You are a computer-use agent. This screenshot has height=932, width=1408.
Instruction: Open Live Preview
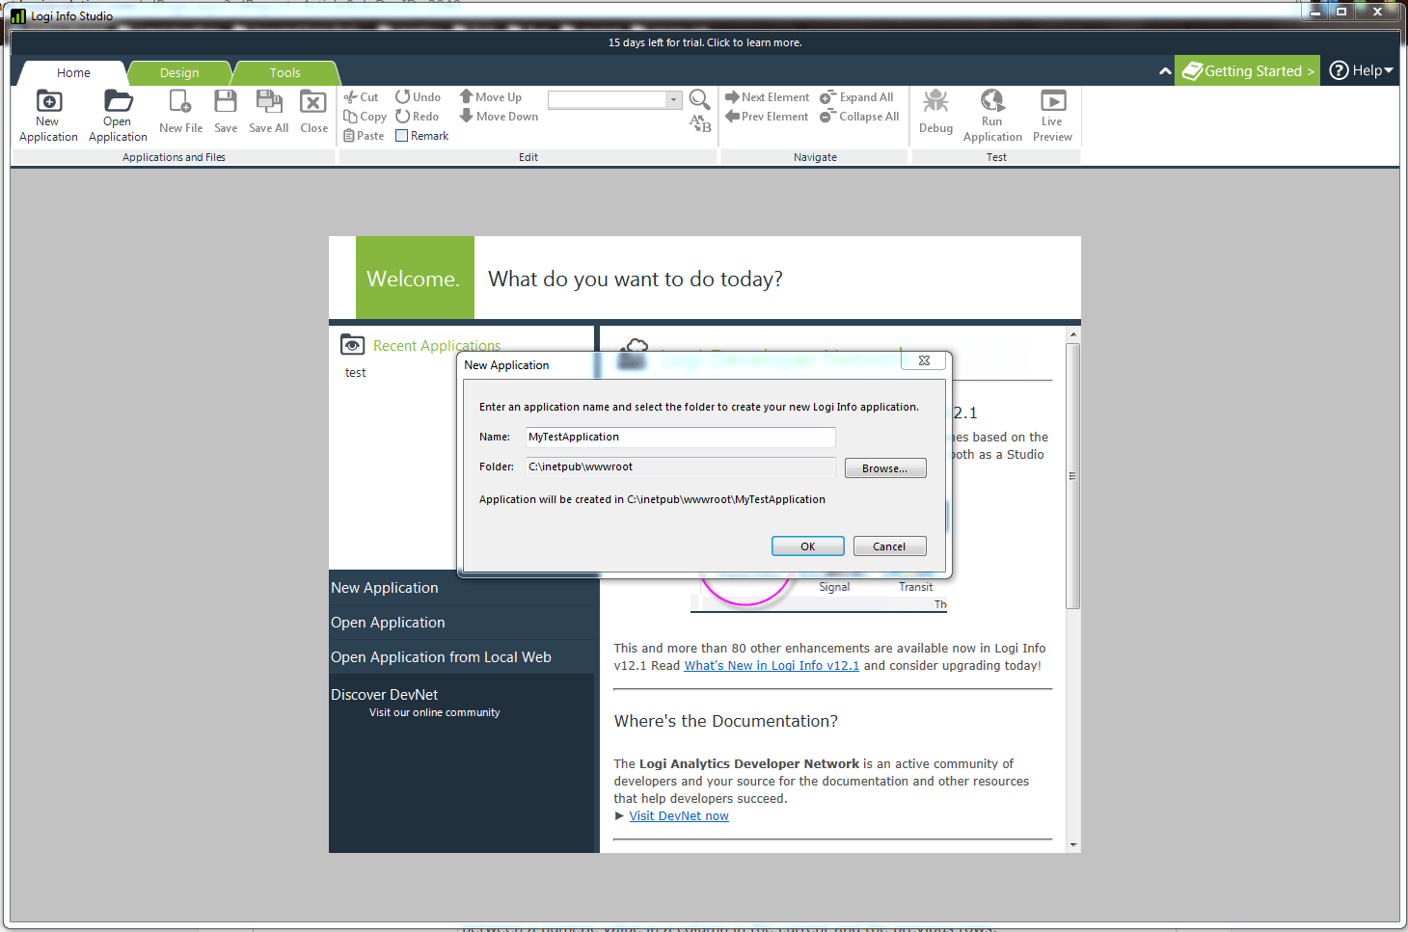(x=1052, y=101)
